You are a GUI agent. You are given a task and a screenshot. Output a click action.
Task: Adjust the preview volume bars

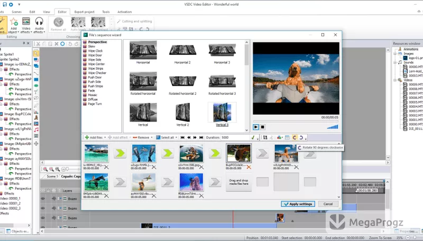tap(333, 127)
